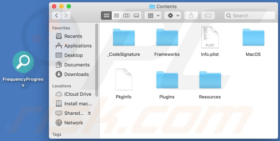Click the PkgInfo name label
280x141 pixels.
(x=124, y=97)
